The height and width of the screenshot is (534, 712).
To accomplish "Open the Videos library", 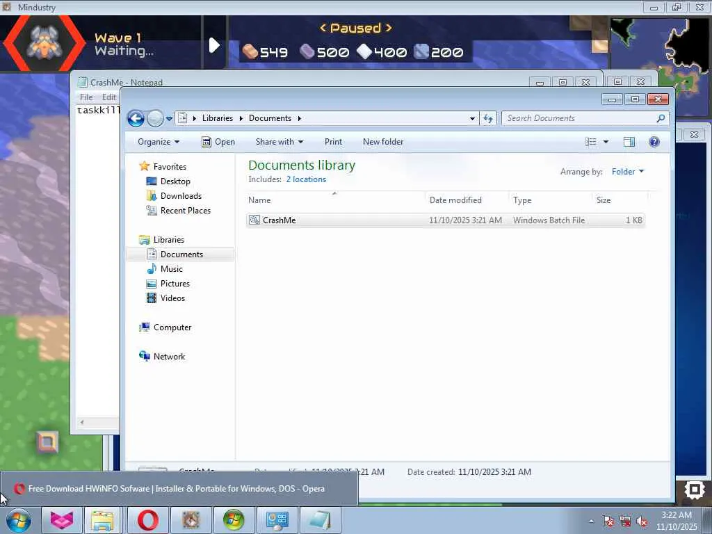I will [x=172, y=298].
